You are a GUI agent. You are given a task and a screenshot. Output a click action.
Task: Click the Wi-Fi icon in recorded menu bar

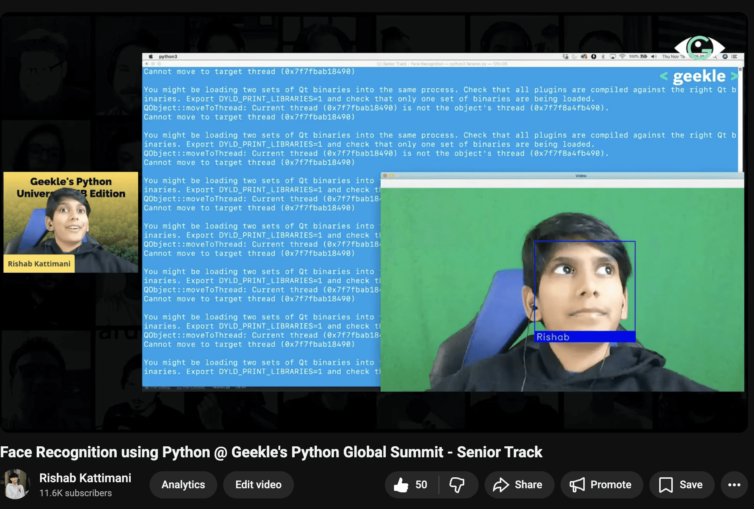click(x=622, y=57)
